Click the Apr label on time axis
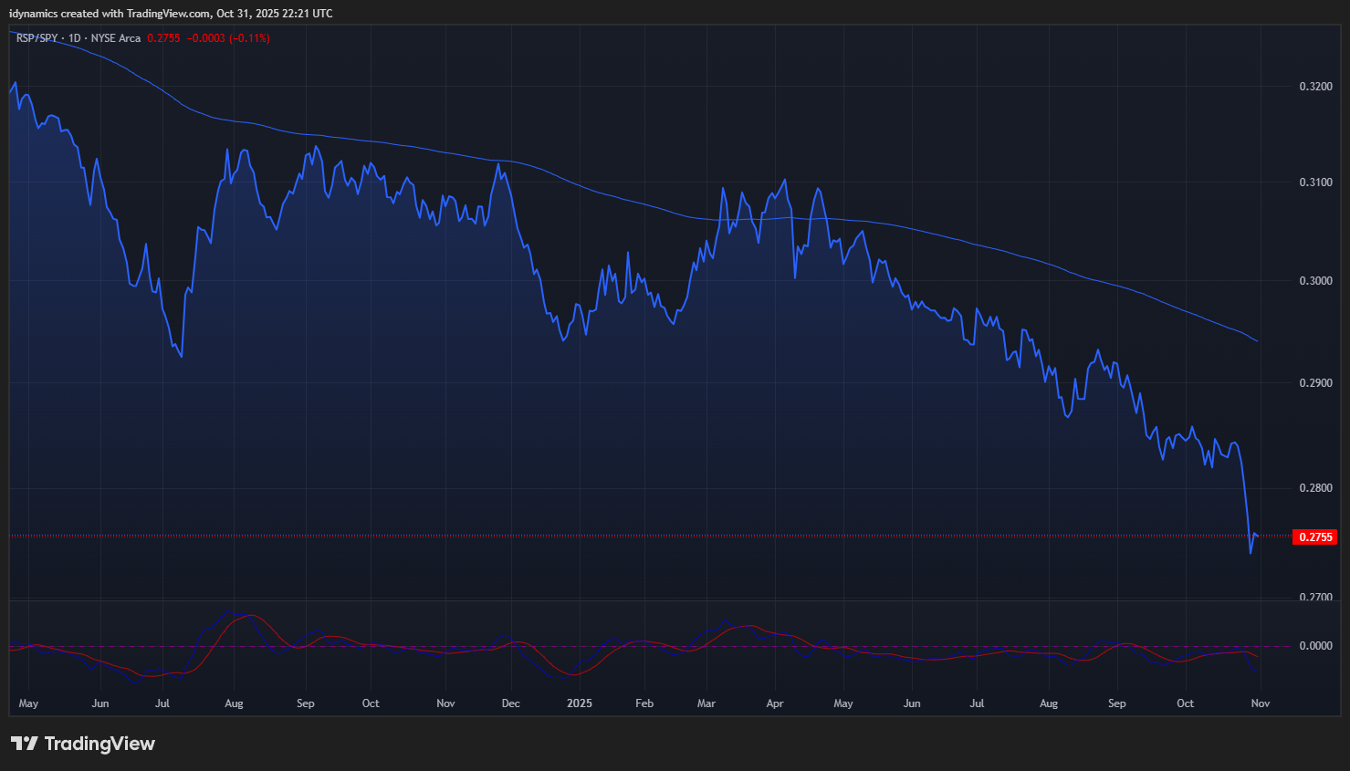The width and height of the screenshot is (1350, 771). (775, 703)
